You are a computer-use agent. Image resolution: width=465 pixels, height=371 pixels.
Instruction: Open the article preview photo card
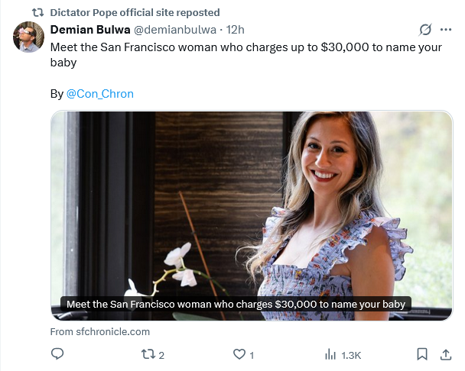coord(252,215)
